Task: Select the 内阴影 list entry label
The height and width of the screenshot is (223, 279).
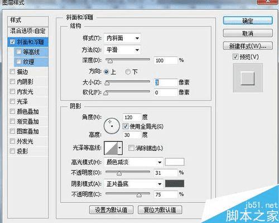Action: pos(25,82)
